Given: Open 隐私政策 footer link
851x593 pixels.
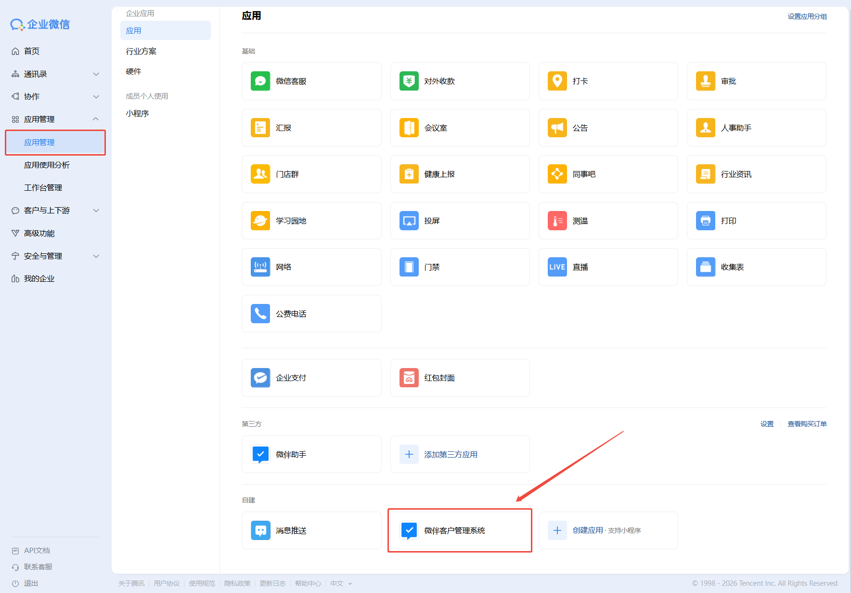Looking at the screenshot, I should point(237,583).
